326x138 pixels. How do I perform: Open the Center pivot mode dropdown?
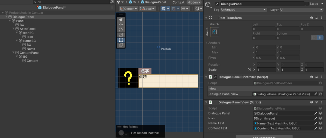(129, 9)
